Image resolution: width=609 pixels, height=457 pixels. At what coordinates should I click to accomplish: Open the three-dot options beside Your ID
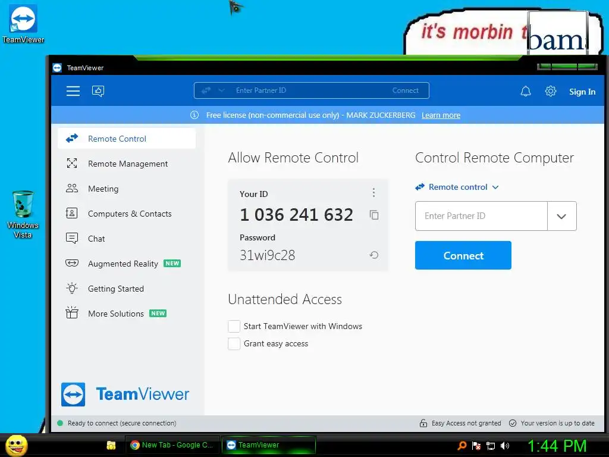tap(373, 192)
